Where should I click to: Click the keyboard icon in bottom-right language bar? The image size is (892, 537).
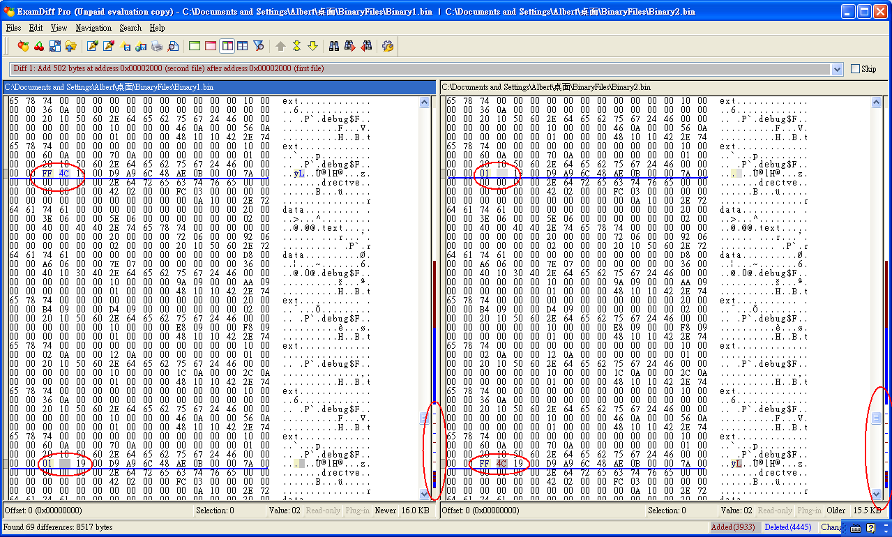coord(856,529)
